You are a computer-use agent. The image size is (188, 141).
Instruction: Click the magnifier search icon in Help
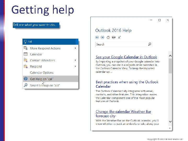point(150,44)
